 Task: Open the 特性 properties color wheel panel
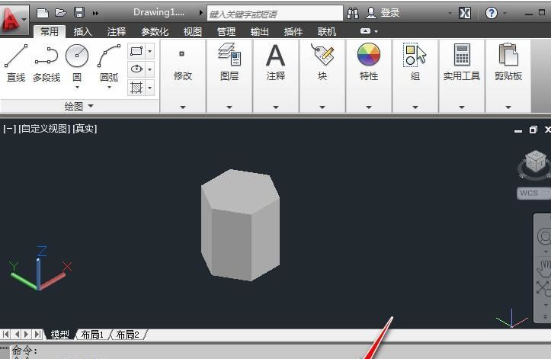pos(369,75)
